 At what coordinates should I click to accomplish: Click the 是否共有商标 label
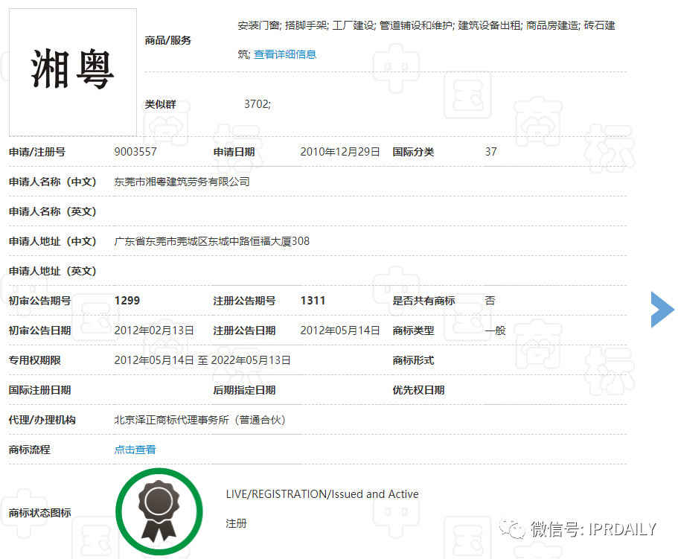pyautogui.click(x=423, y=301)
